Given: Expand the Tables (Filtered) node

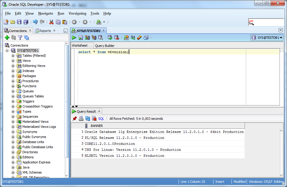Looking at the screenshot, I should [13, 56].
